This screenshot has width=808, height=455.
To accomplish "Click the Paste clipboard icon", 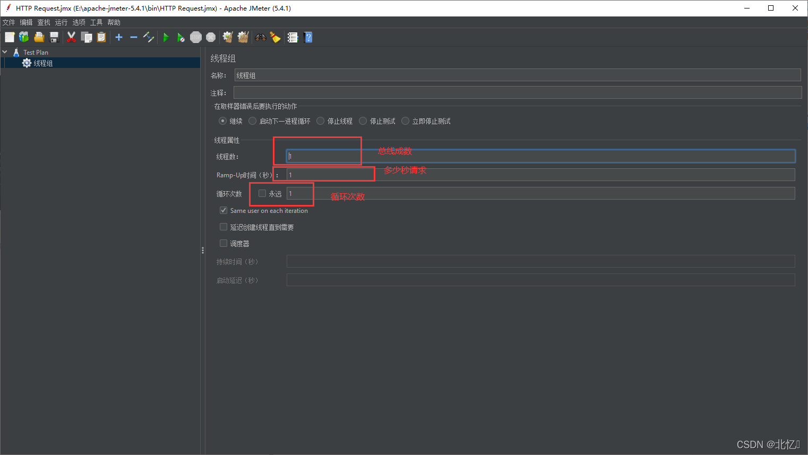I will 101,37.
